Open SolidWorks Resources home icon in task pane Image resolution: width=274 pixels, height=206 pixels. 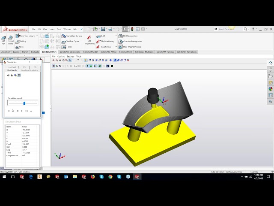click(271, 63)
